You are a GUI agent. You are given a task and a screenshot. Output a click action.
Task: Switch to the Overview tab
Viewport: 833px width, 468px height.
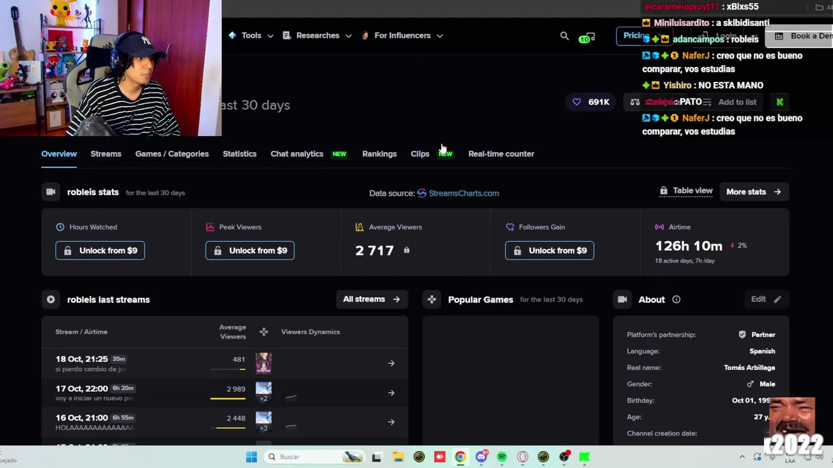coord(59,154)
